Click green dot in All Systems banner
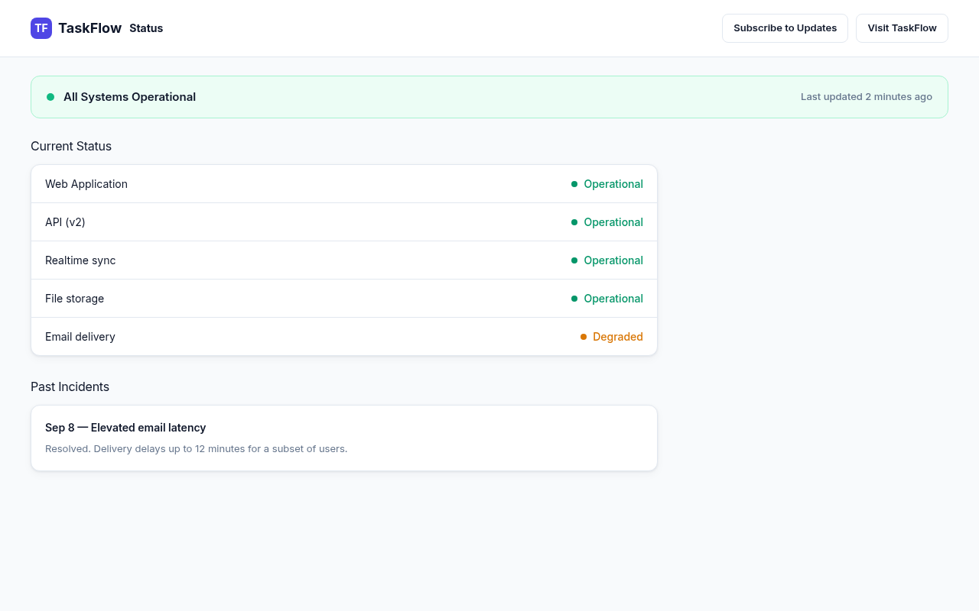The height and width of the screenshot is (611, 979). coord(50,97)
